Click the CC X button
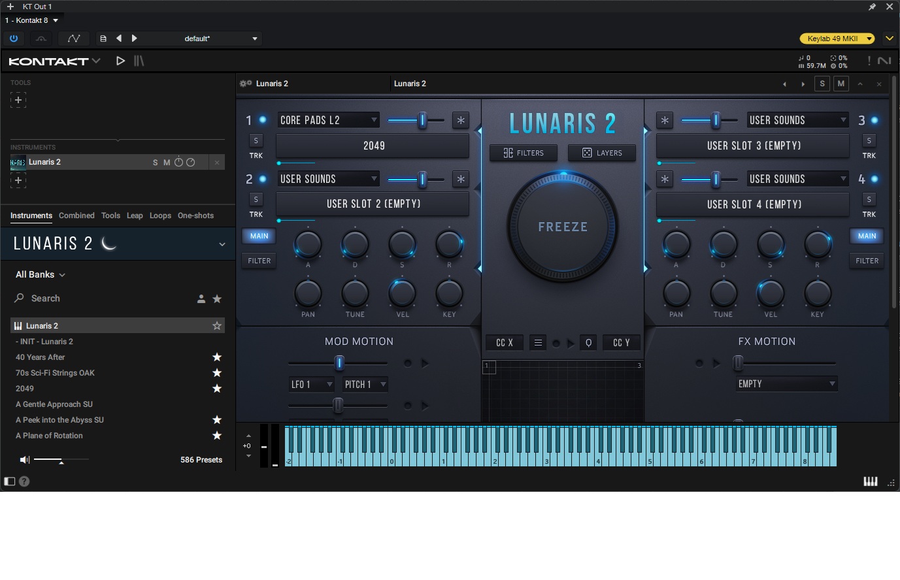Viewport: 900px width, 580px height. [x=505, y=343]
